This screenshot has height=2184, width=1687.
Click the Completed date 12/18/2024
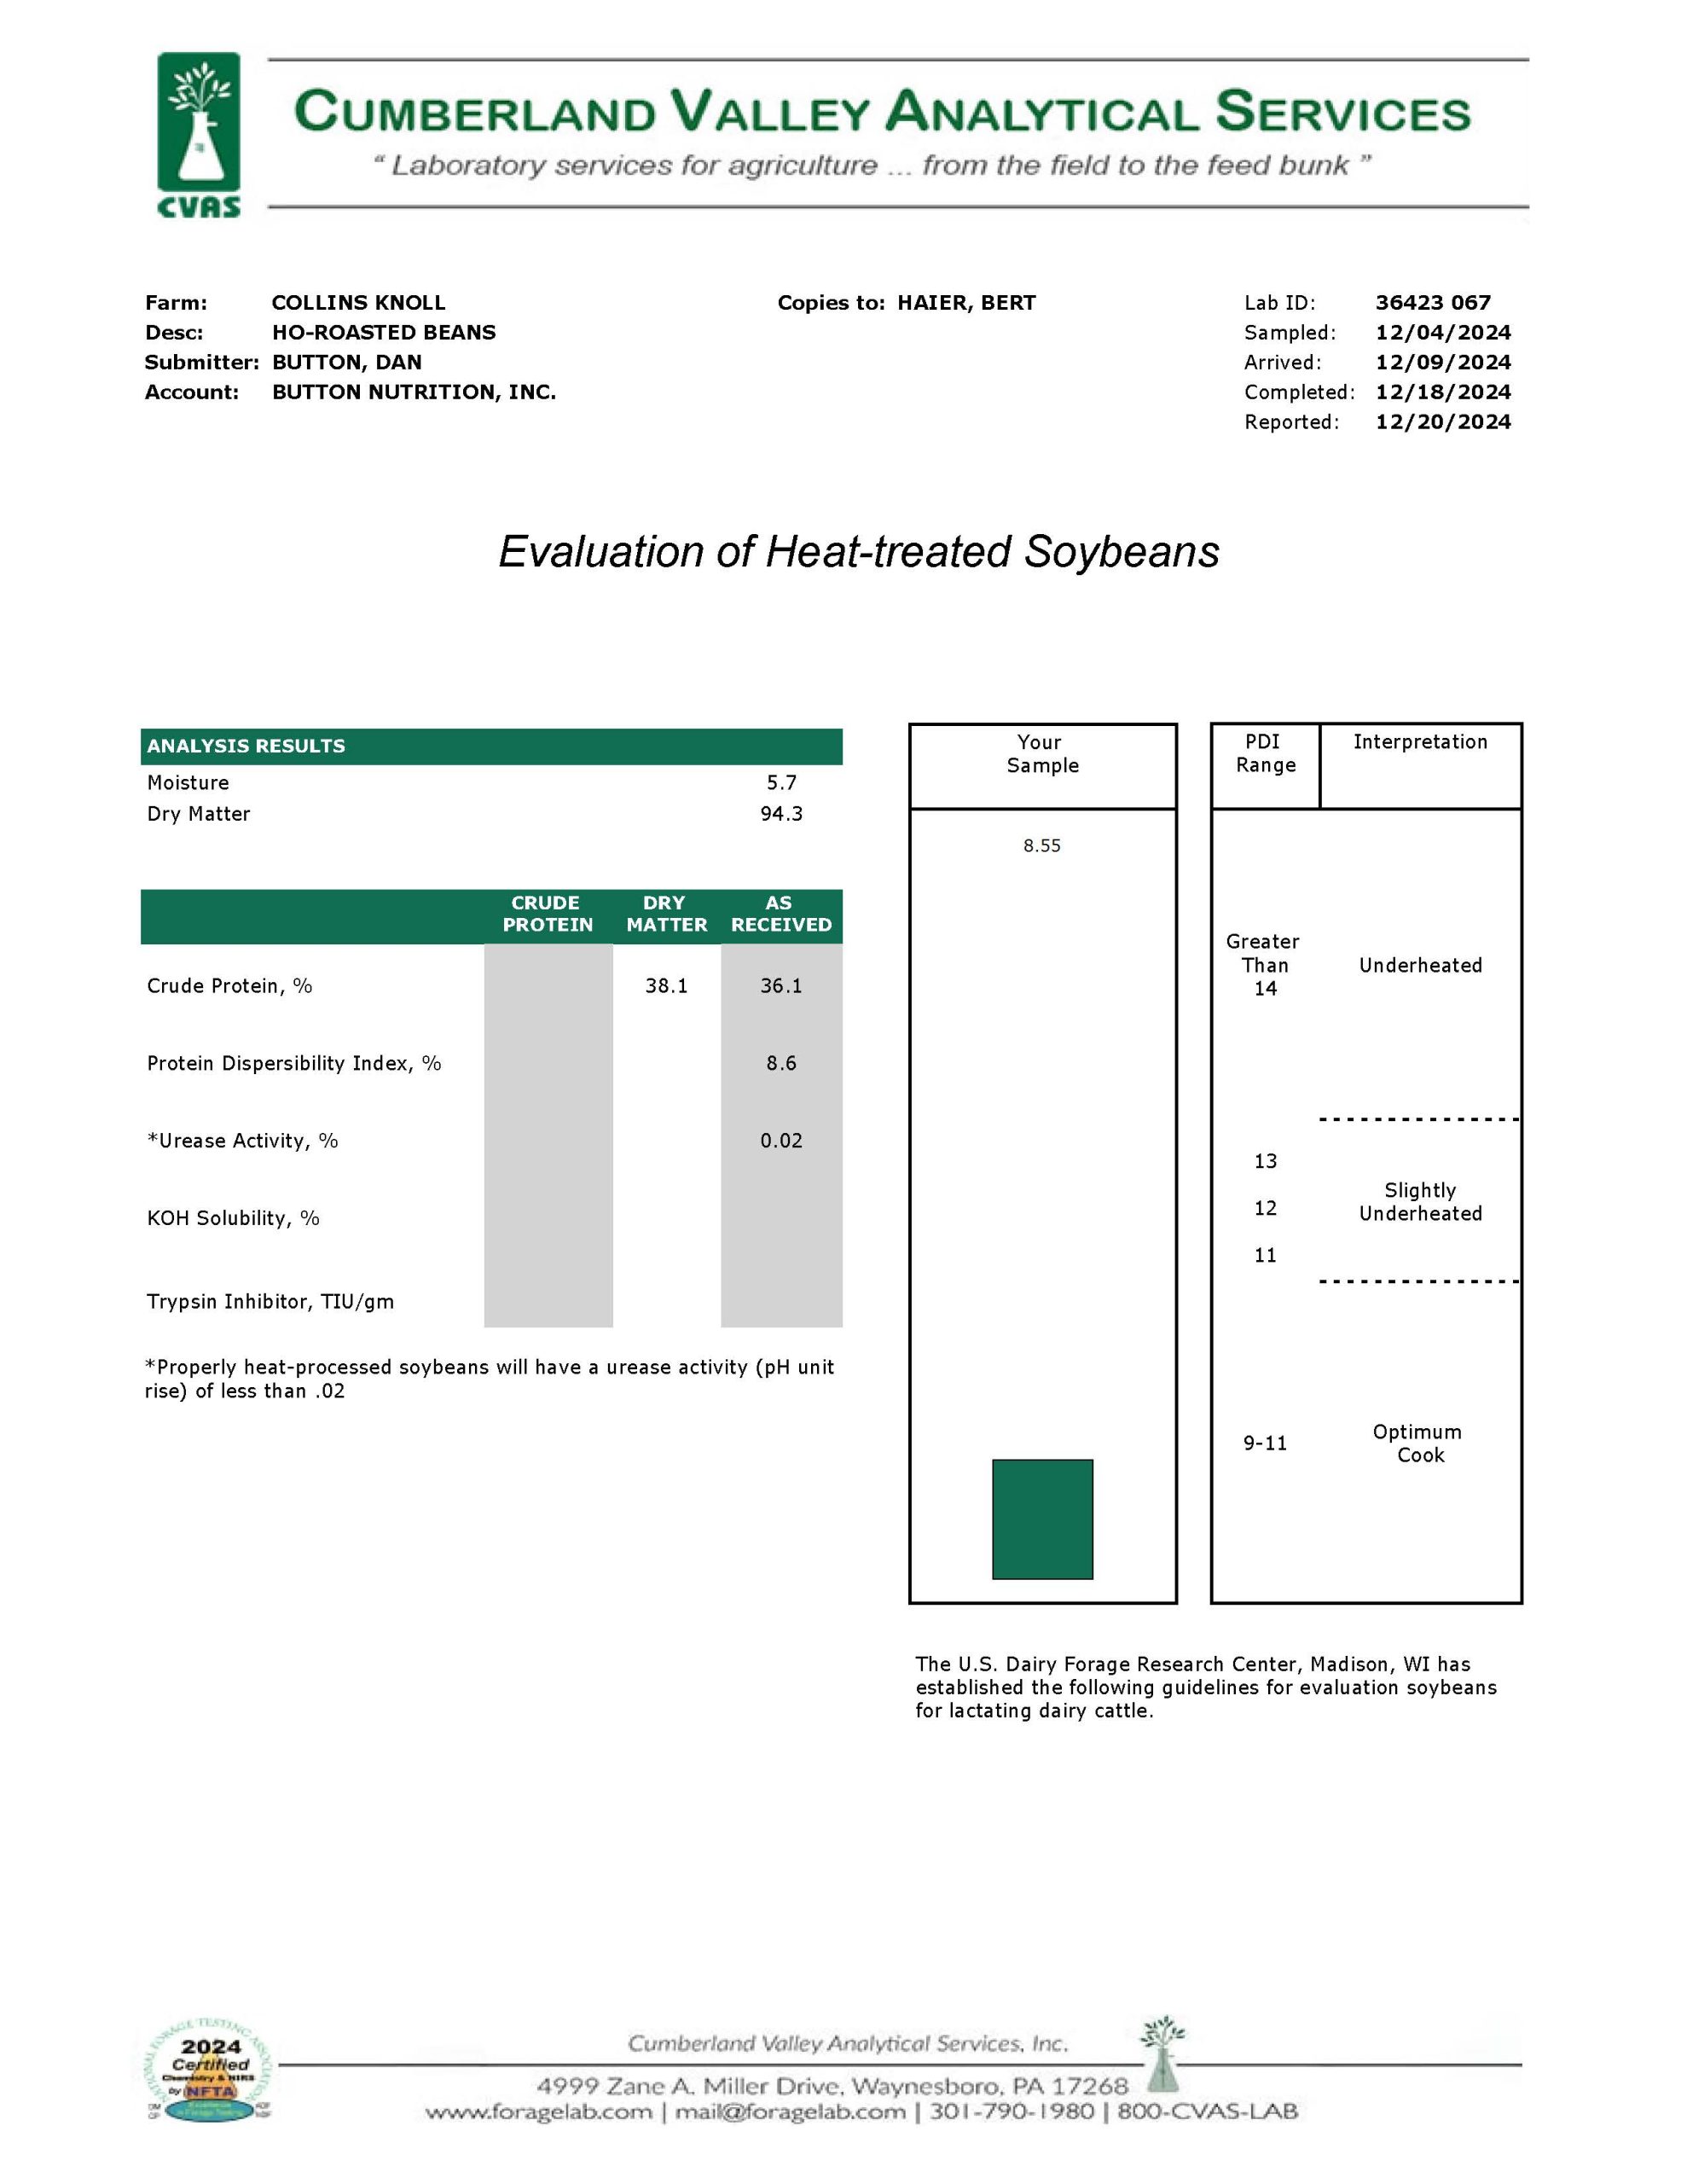coord(1443,393)
